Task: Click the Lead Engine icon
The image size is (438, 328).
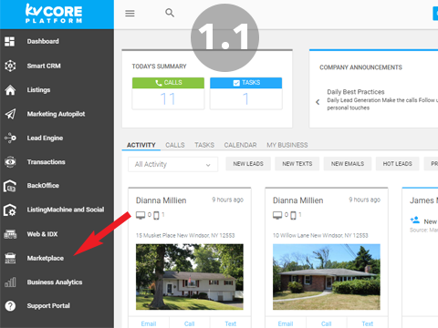Action: pyautogui.click(x=10, y=138)
